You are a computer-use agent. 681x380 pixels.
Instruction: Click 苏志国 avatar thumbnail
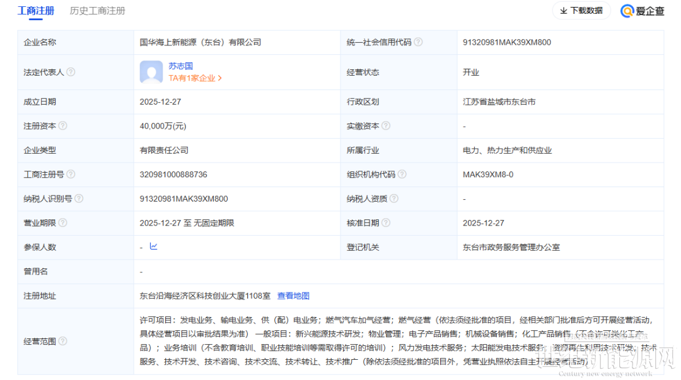151,72
